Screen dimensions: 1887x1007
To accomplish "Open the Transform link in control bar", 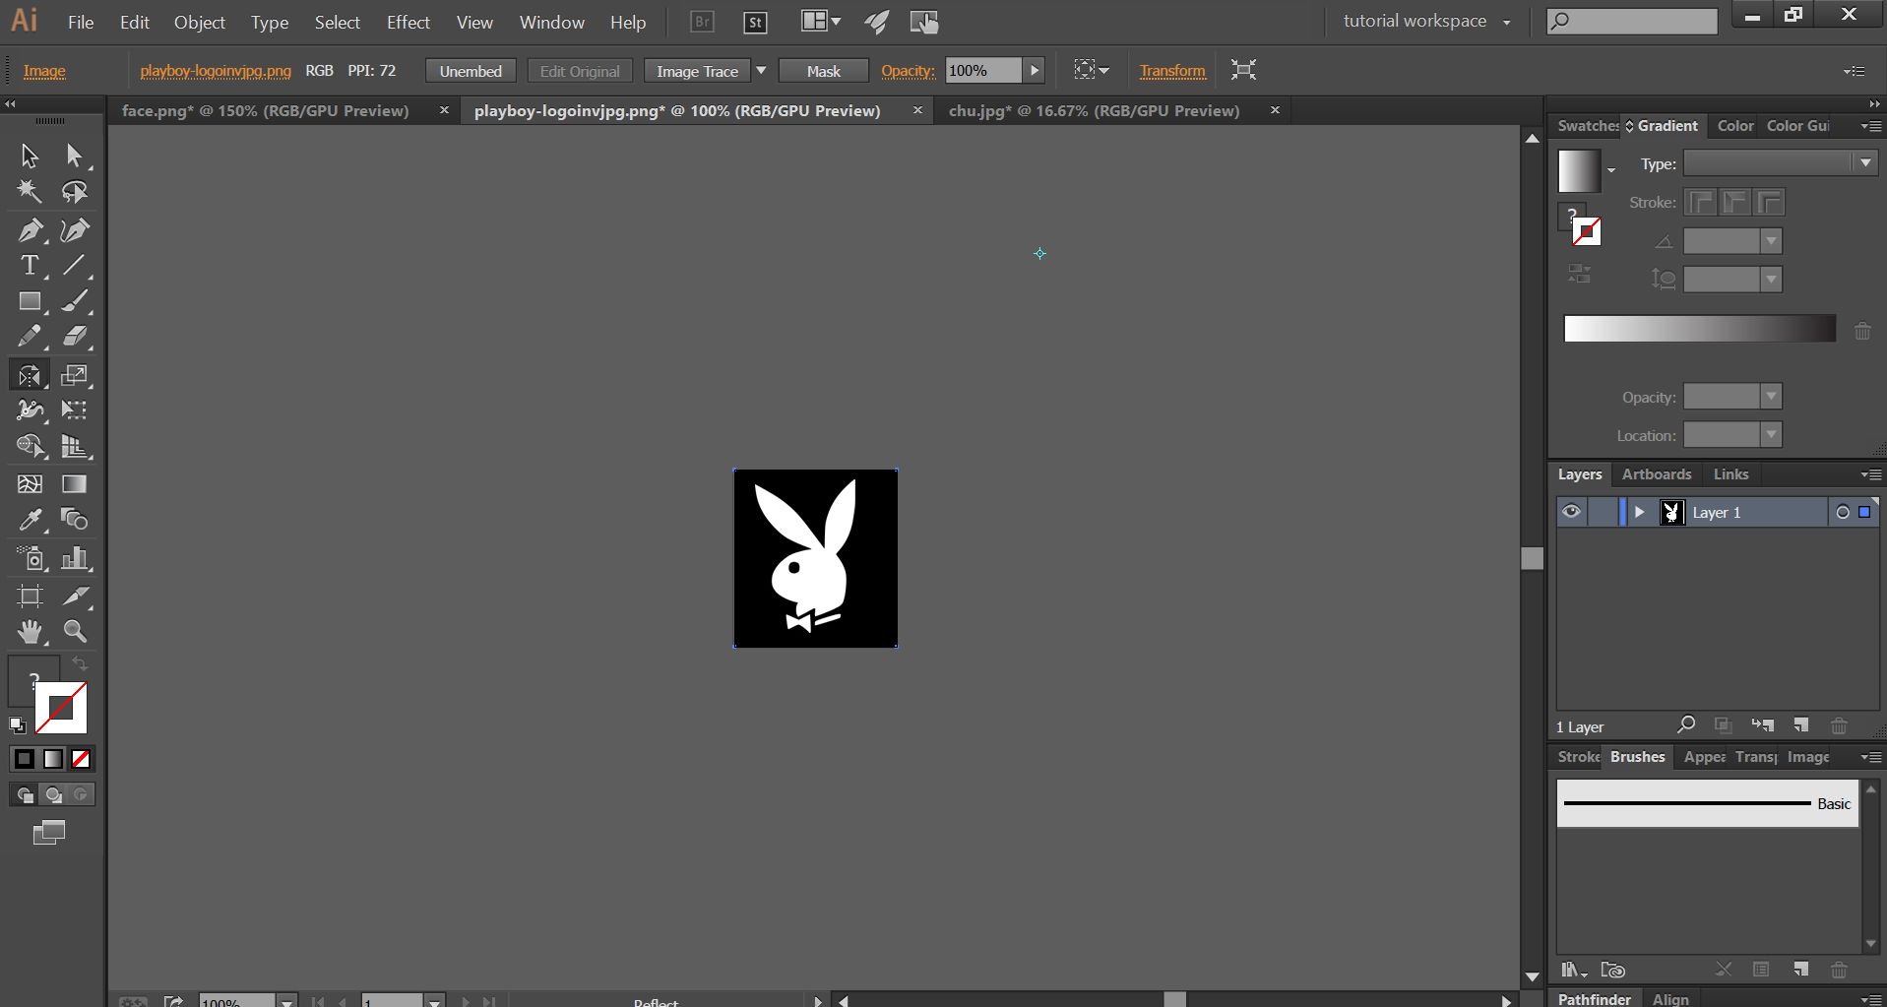I will (1172, 71).
